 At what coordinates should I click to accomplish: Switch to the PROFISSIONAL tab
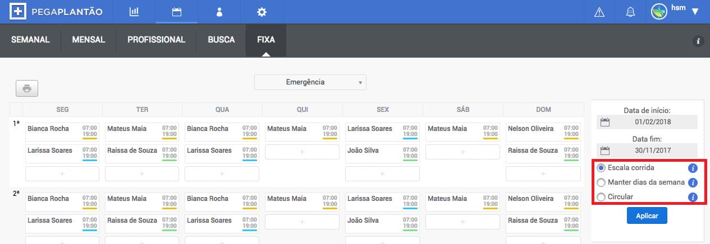coord(156,40)
